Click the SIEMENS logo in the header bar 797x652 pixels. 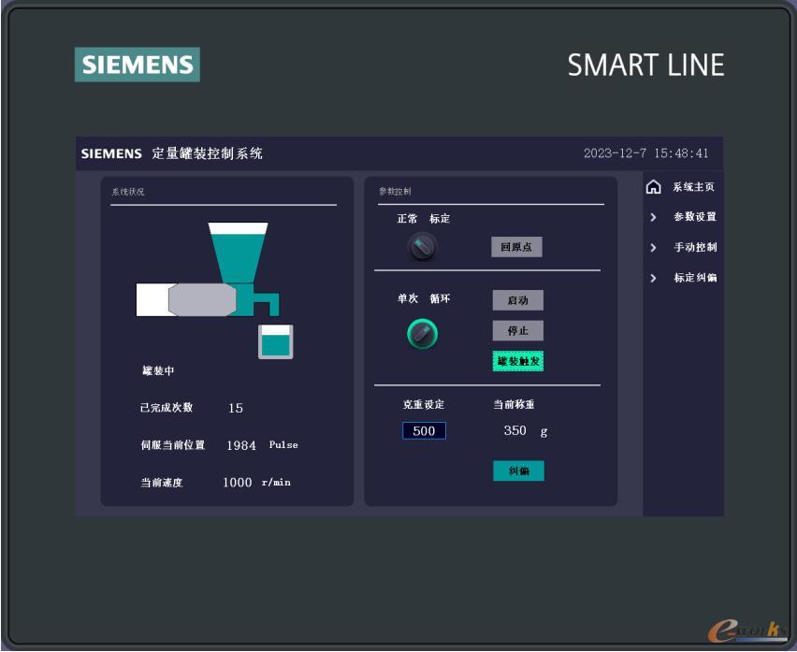[x=111, y=153]
